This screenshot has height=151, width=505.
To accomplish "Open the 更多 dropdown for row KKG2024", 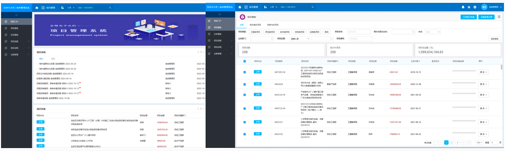I will 483,84.
